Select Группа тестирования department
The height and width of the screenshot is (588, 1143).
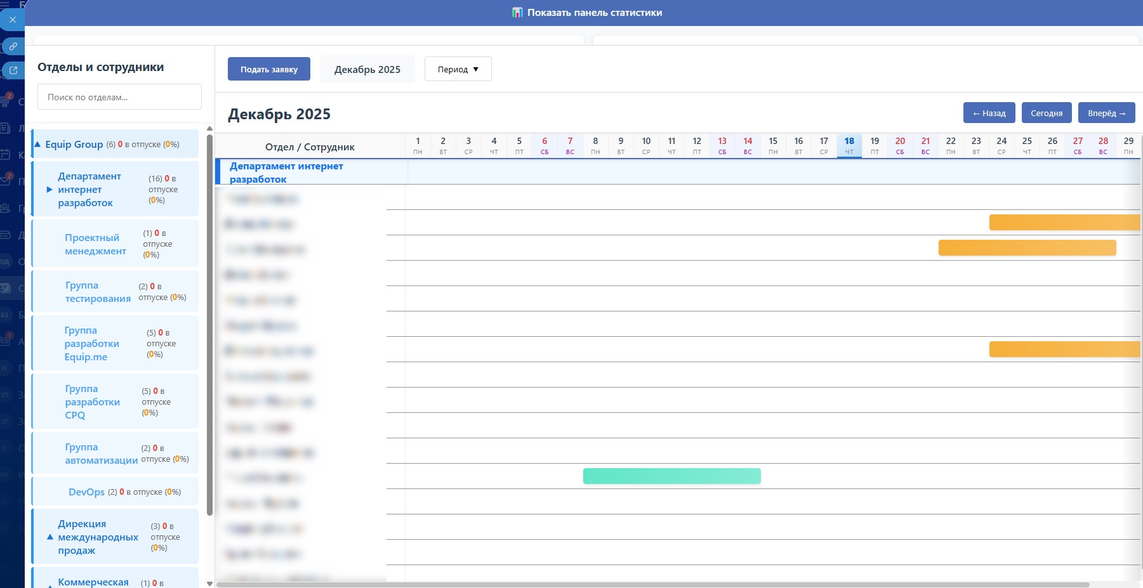click(x=98, y=292)
